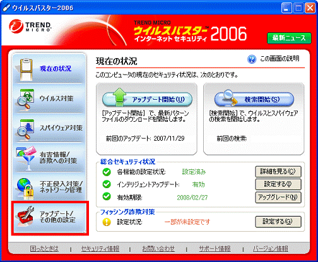Open 有害情報/詐欺への対策 section

coord(49,158)
